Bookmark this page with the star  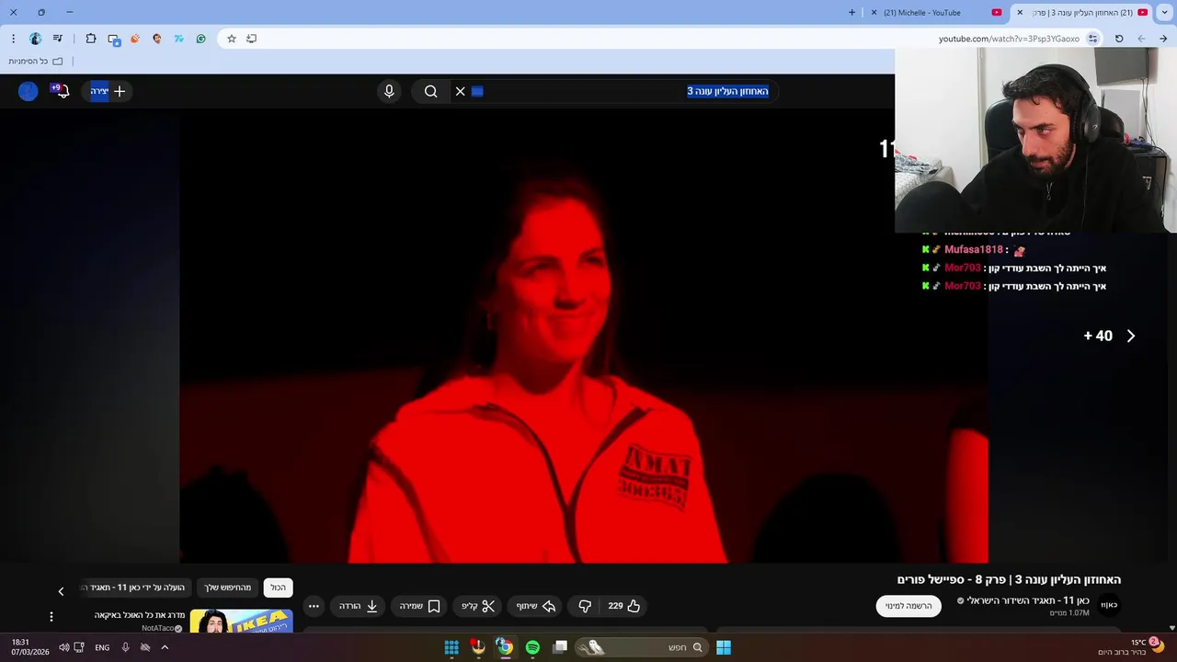tap(232, 39)
